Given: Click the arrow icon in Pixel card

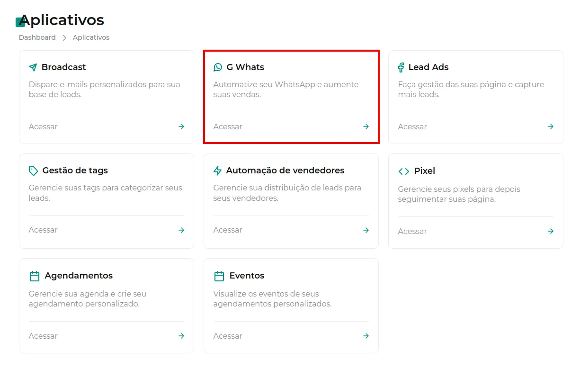Looking at the screenshot, I should pyautogui.click(x=551, y=231).
